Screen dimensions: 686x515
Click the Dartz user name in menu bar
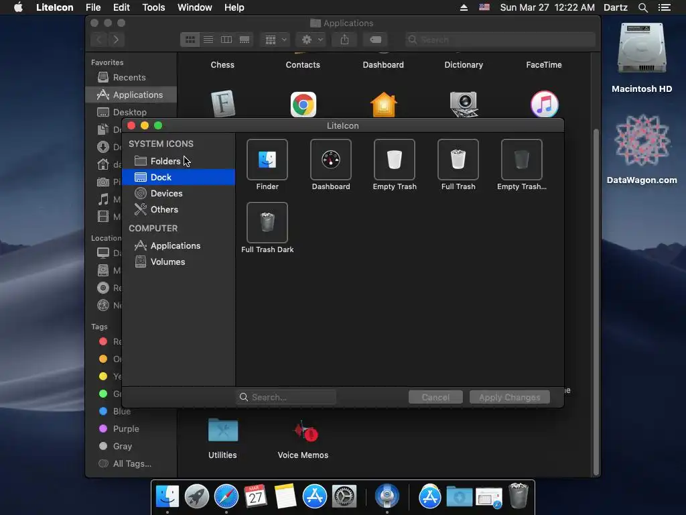tap(615, 7)
